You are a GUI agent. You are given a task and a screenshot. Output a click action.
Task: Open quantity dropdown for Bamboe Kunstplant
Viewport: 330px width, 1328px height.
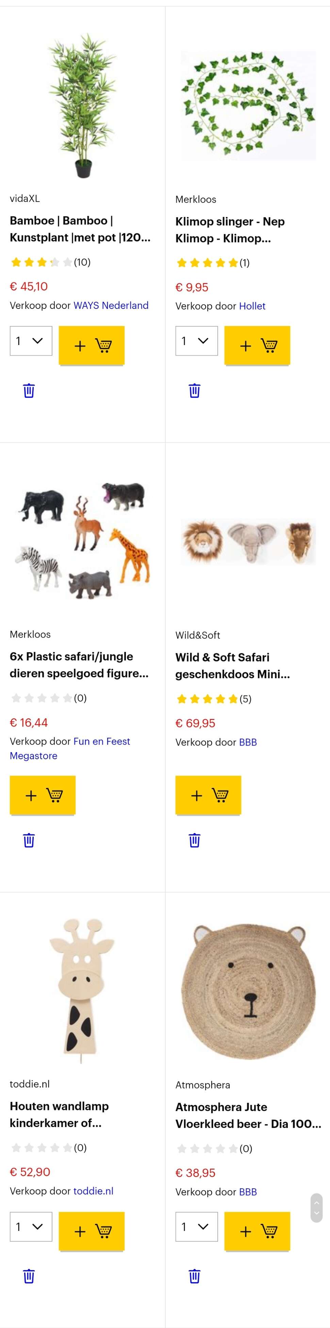(31, 341)
